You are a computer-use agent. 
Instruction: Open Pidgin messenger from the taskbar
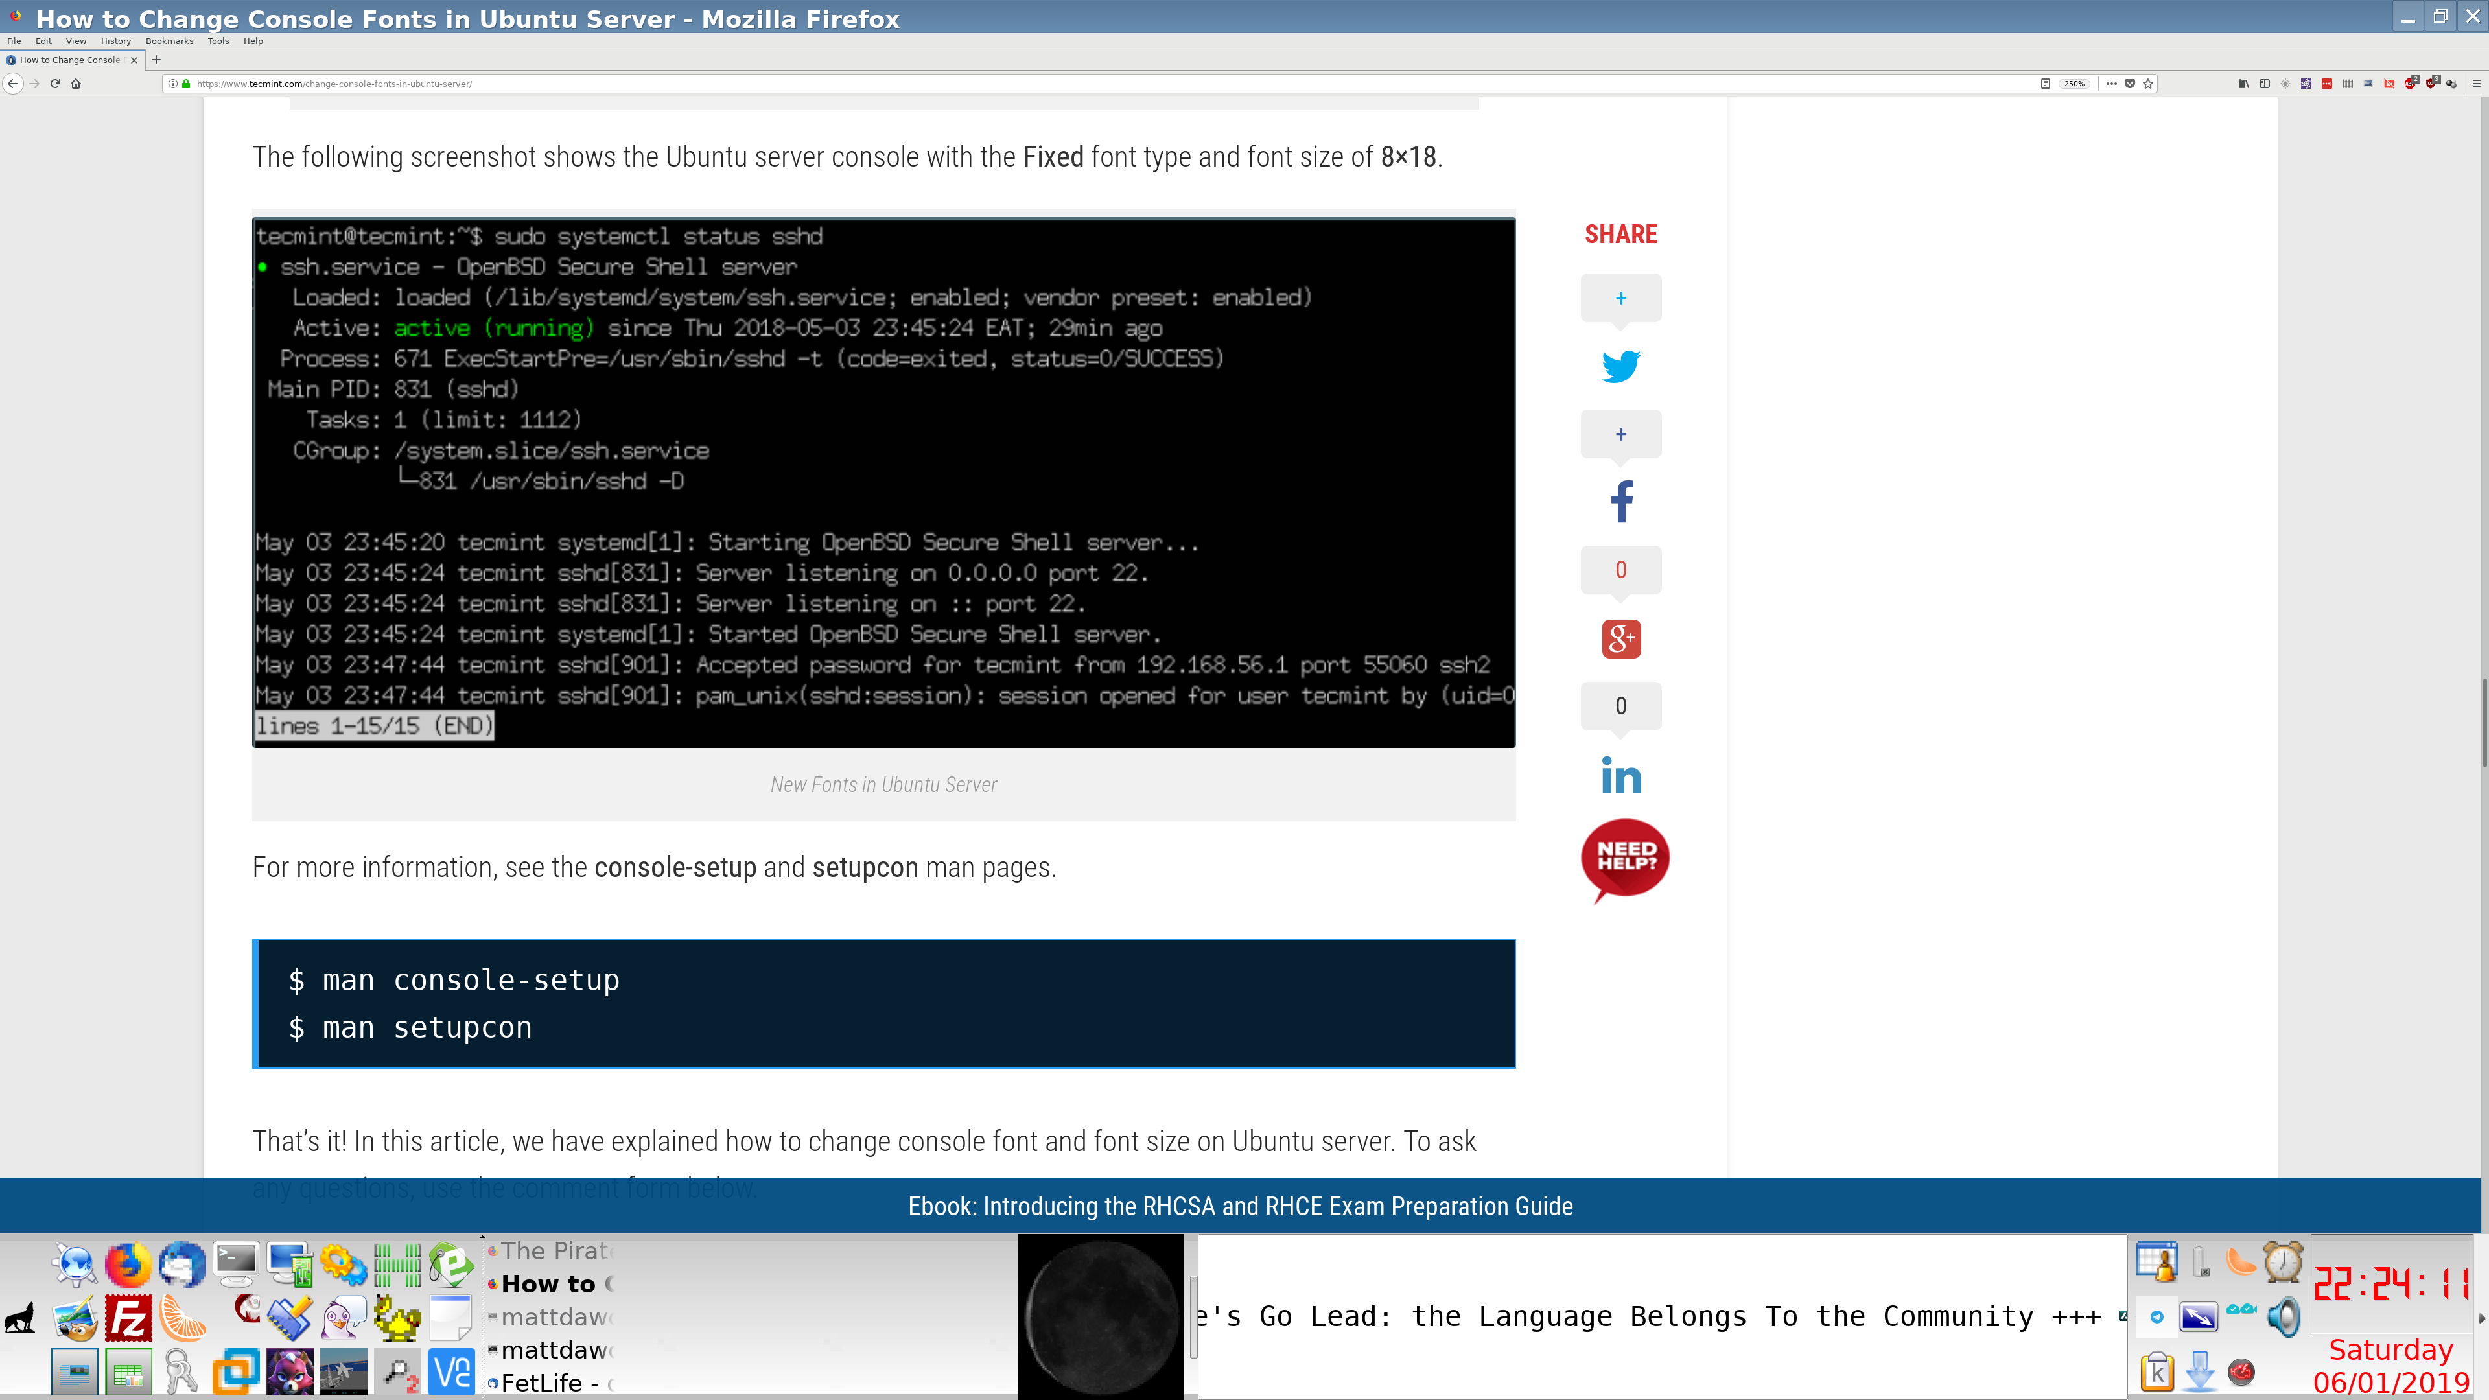click(x=343, y=1318)
